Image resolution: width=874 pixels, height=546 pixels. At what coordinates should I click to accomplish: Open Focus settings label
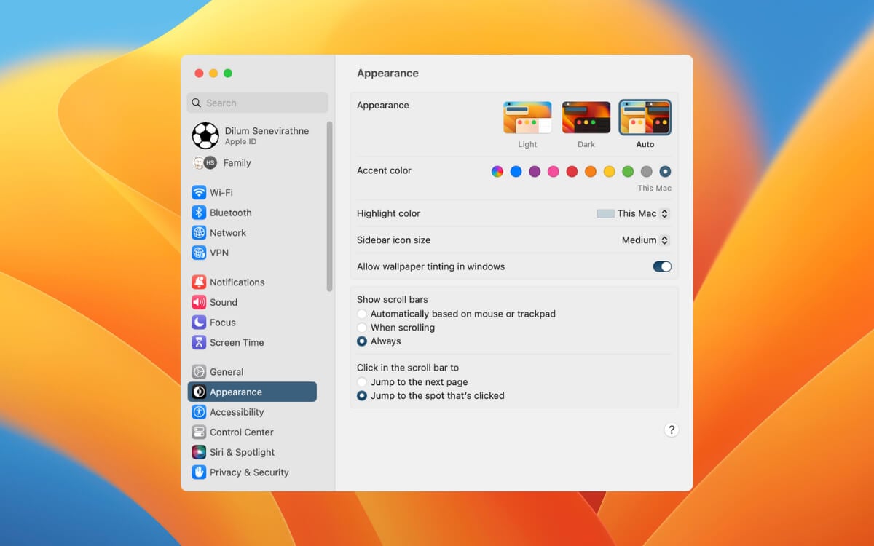[x=223, y=323]
